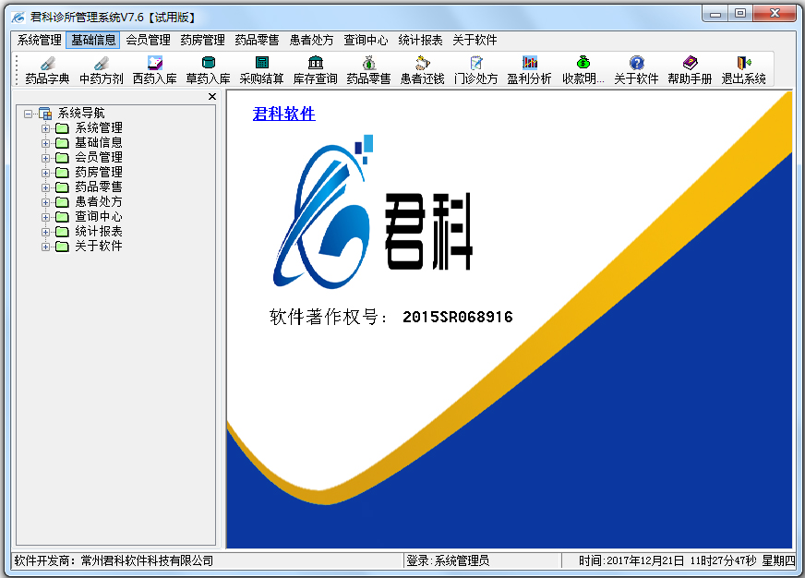Click the status bar time display
The width and height of the screenshot is (805, 578).
tap(687, 560)
